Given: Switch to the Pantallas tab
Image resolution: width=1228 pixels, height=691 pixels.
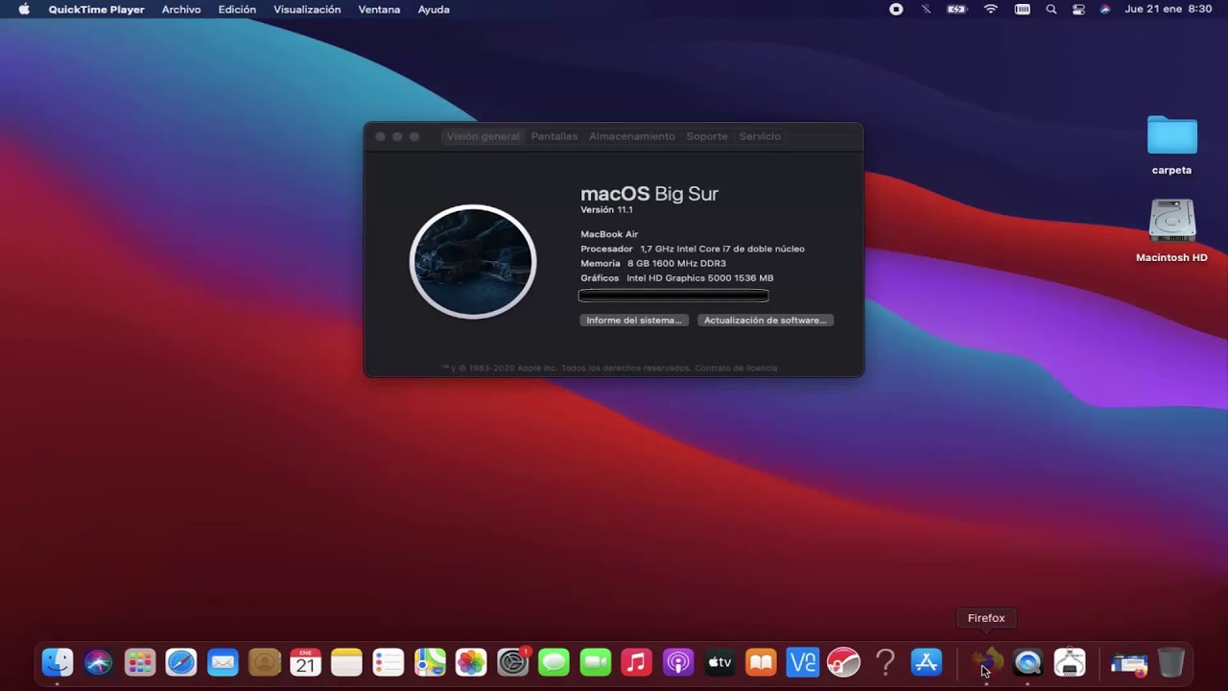Looking at the screenshot, I should (555, 136).
